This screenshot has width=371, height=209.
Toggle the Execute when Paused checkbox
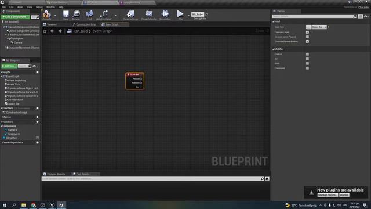click(307, 37)
